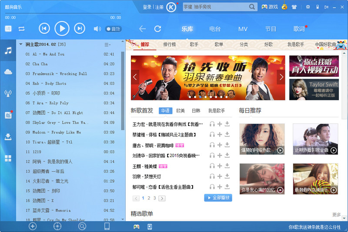Open the skin changer shirt icon
Screen dimensions: 348x232
click(294, 7)
